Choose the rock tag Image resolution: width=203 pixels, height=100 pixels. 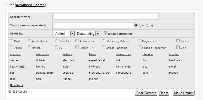click(x=13, y=79)
